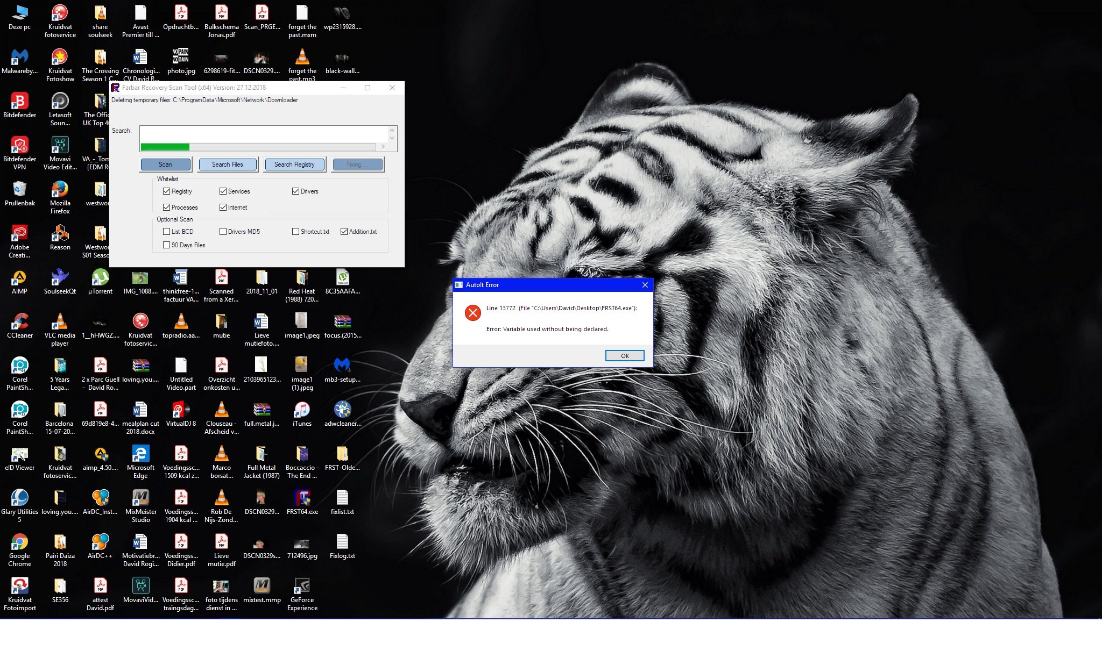1102x658 pixels.
Task: Select the adwcleaner desktop icon
Action: [342, 414]
